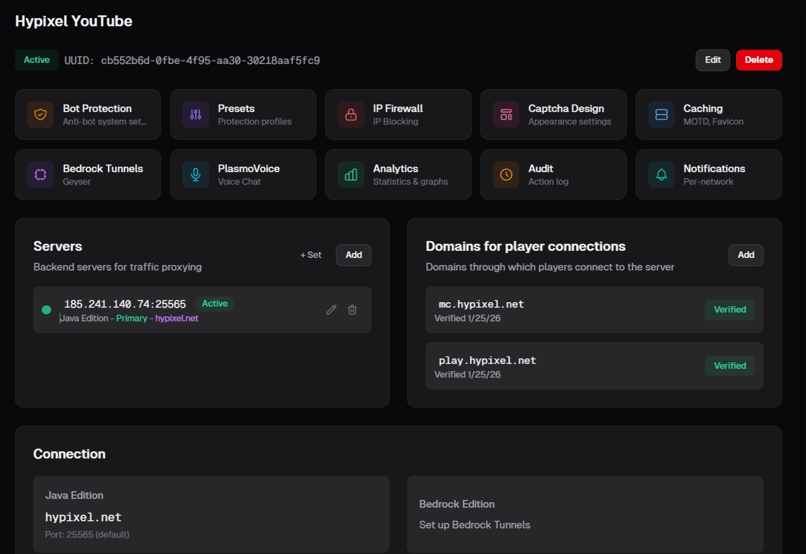Open the Presets protection profiles card
The height and width of the screenshot is (554, 806).
point(243,114)
